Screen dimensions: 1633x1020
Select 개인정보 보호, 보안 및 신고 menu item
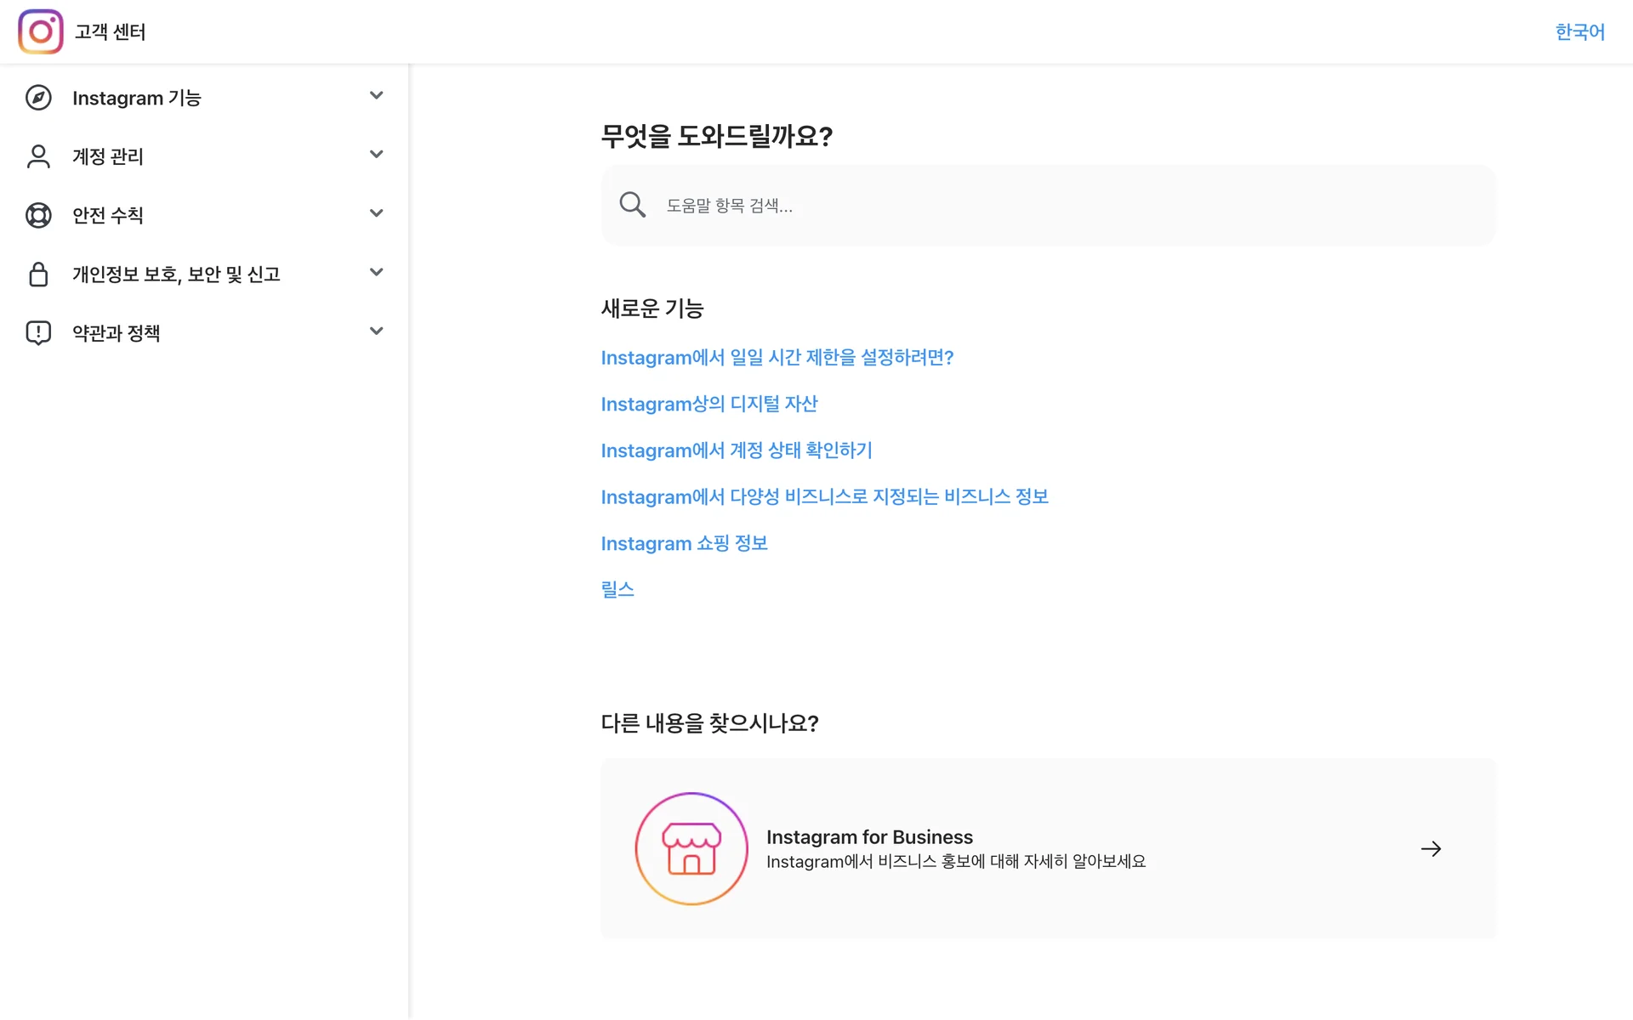point(176,274)
